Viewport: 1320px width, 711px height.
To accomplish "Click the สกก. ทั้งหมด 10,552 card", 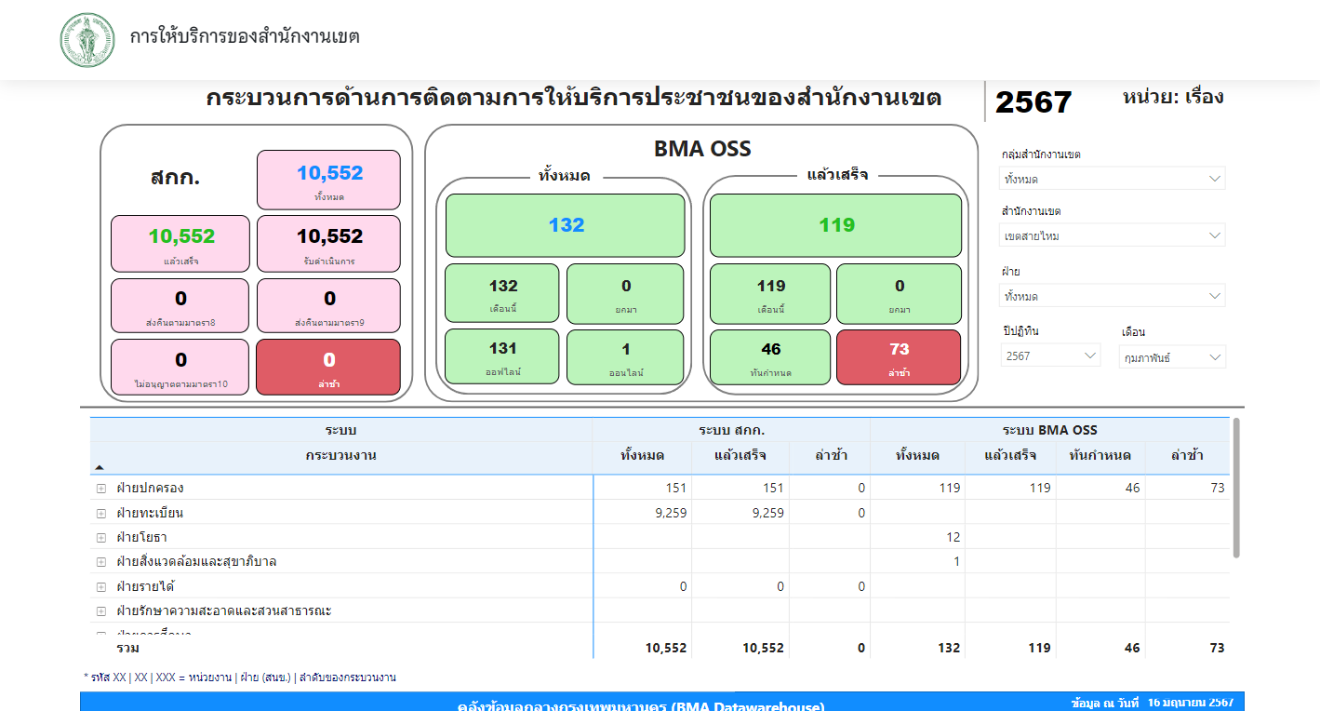I will point(328,180).
